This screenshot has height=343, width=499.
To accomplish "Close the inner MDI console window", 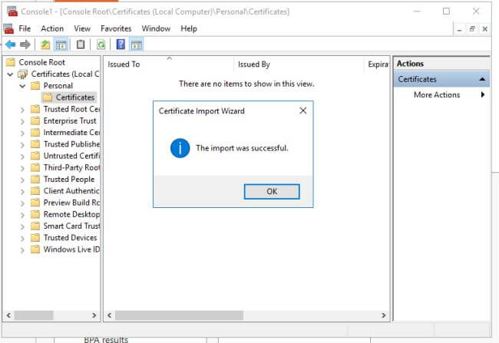I will [484, 29].
